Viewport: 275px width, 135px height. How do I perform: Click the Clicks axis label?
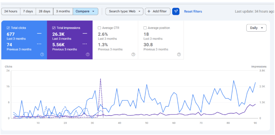point(8,67)
